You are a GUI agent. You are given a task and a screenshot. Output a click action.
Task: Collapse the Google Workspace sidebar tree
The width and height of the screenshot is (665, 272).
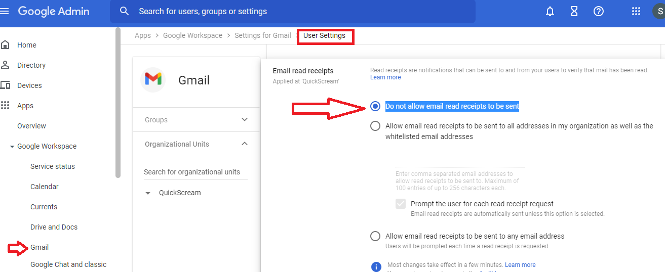pos(12,146)
